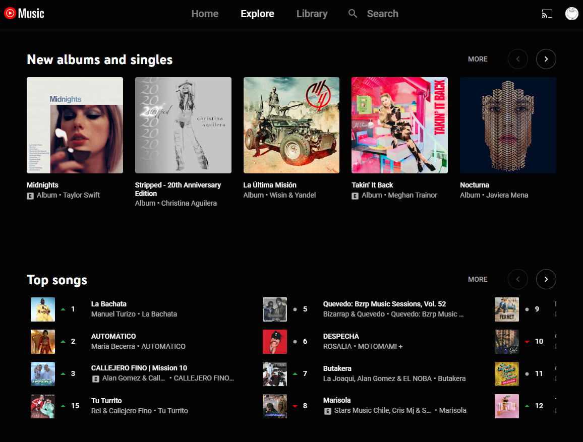Show previous Top songs page
Screen dimensions: 583x442
pos(517,279)
